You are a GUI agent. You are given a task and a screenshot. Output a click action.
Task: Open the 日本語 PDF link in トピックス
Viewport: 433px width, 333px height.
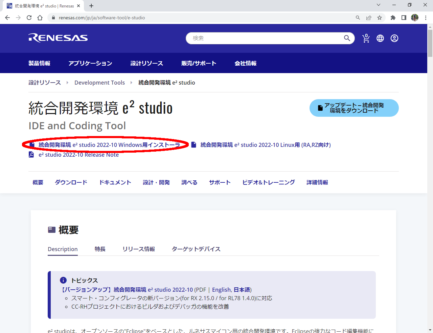tap(242, 290)
